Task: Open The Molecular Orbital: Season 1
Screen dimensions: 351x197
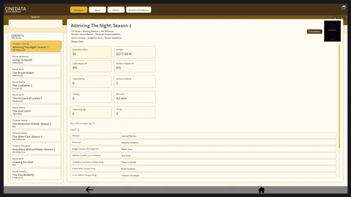Action: [x=36, y=123]
